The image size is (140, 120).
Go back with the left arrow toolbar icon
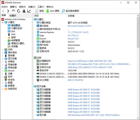(3, 11)
